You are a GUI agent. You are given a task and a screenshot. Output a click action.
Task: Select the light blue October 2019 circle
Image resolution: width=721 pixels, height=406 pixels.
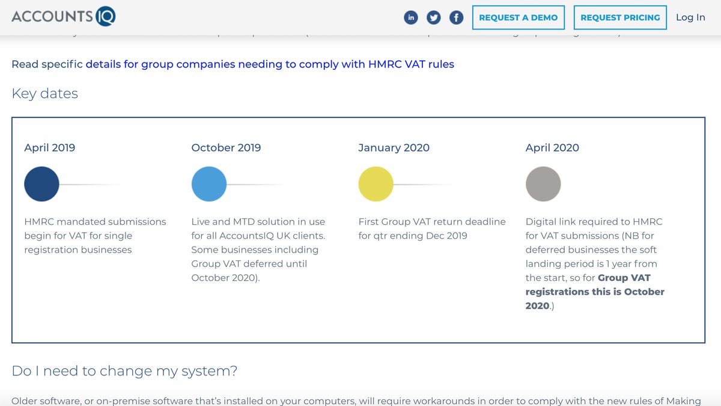coord(208,183)
